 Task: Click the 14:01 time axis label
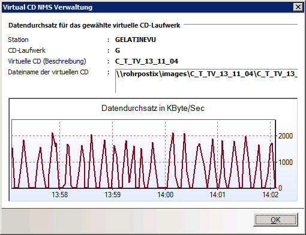217,194
